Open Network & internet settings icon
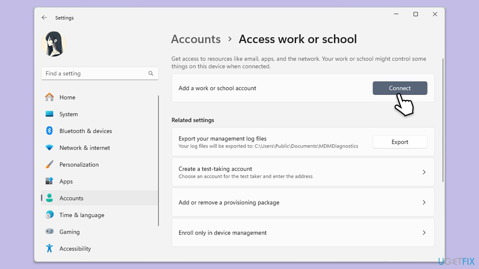The image size is (479, 269). click(49, 148)
